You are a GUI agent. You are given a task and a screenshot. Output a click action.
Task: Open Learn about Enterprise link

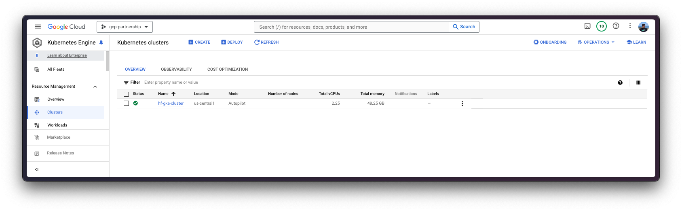click(x=67, y=55)
